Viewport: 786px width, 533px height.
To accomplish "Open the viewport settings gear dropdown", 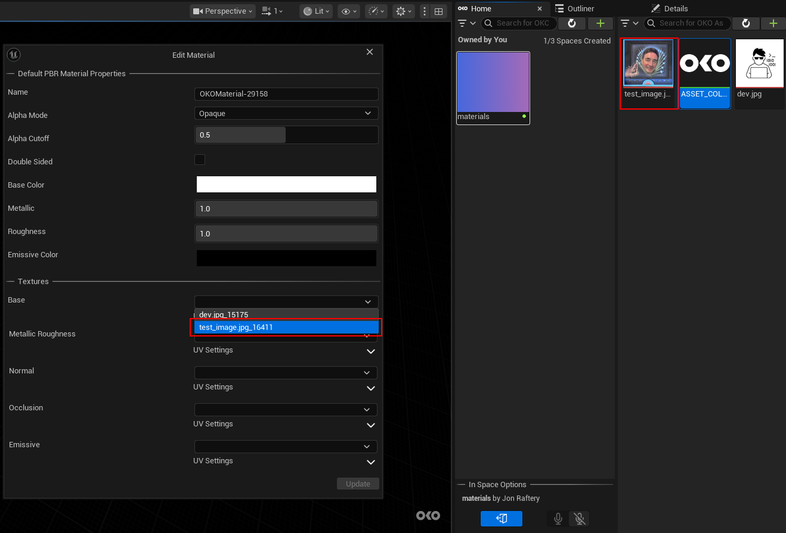I will click(404, 11).
